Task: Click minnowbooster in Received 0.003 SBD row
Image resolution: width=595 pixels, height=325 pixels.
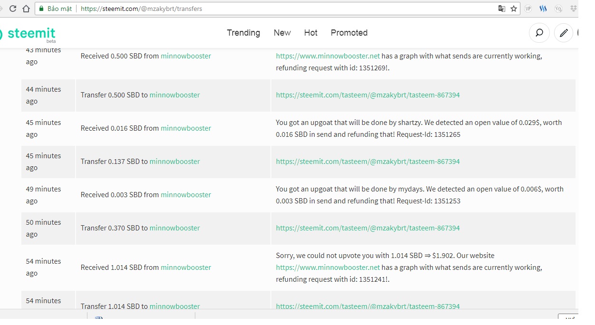Action: click(186, 195)
